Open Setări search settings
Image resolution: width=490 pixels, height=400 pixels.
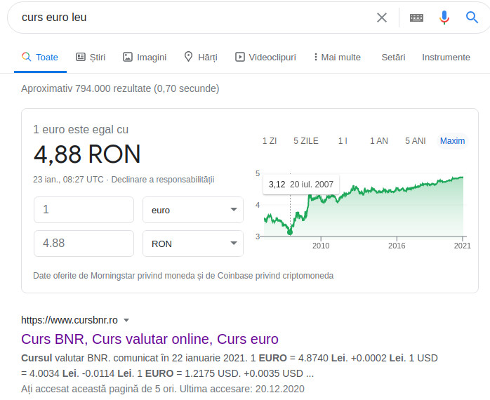coord(393,57)
